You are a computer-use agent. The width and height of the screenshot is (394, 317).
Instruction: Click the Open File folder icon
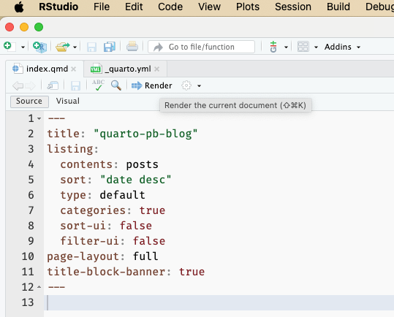(63, 47)
